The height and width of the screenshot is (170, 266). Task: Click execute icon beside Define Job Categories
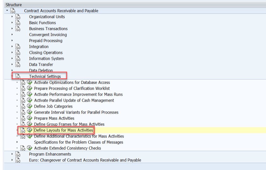pos(30,106)
